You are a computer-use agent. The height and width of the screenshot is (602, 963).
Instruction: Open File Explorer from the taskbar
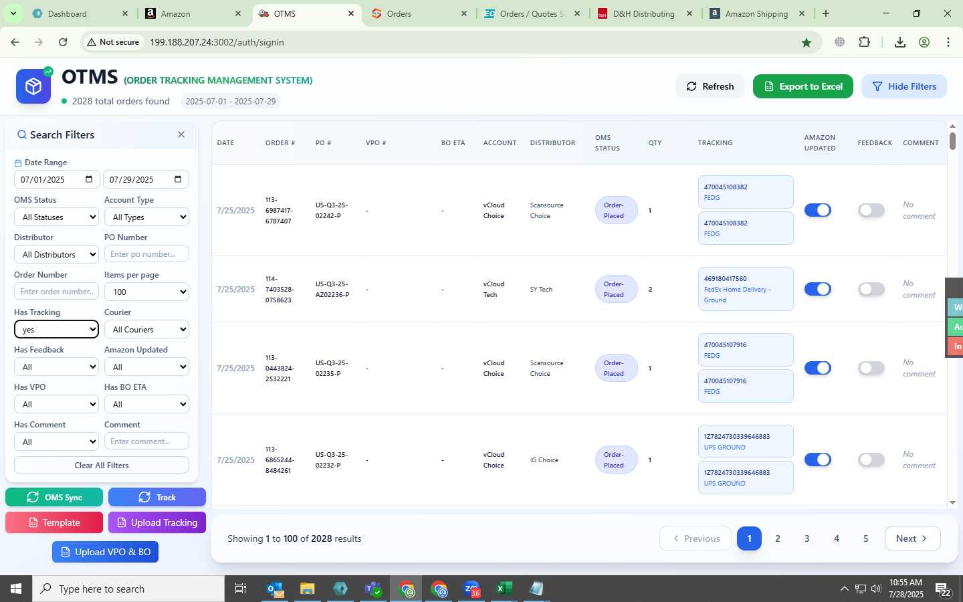pos(308,589)
